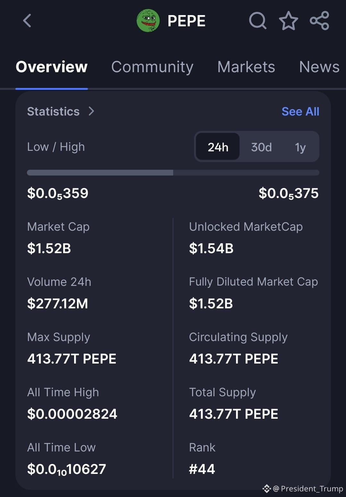
Task: Switch Low/High range to 1y
Action: 300,147
